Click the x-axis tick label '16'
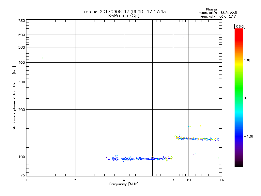The height and width of the screenshot is (196, 261). point(222,180)
